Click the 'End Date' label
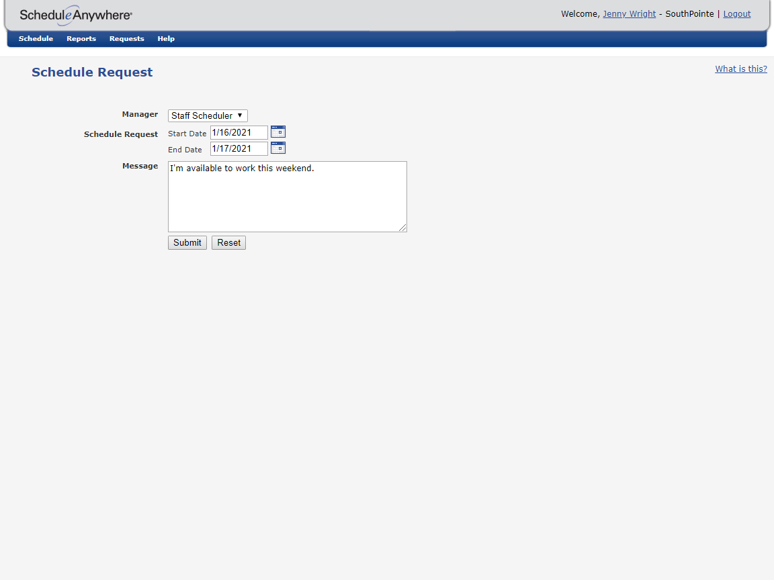The image size is (774, 580). tap(185, 150)
